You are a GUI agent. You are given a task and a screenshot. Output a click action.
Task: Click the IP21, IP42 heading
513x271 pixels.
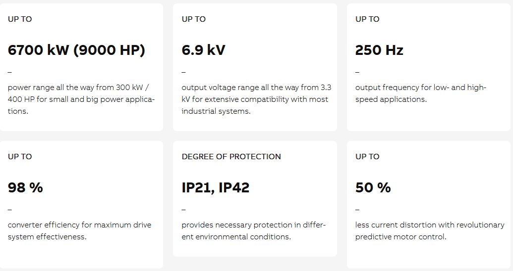(215, 188)
